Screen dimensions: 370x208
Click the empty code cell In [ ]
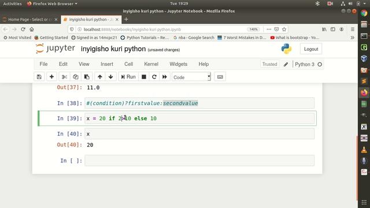point(199,161)
